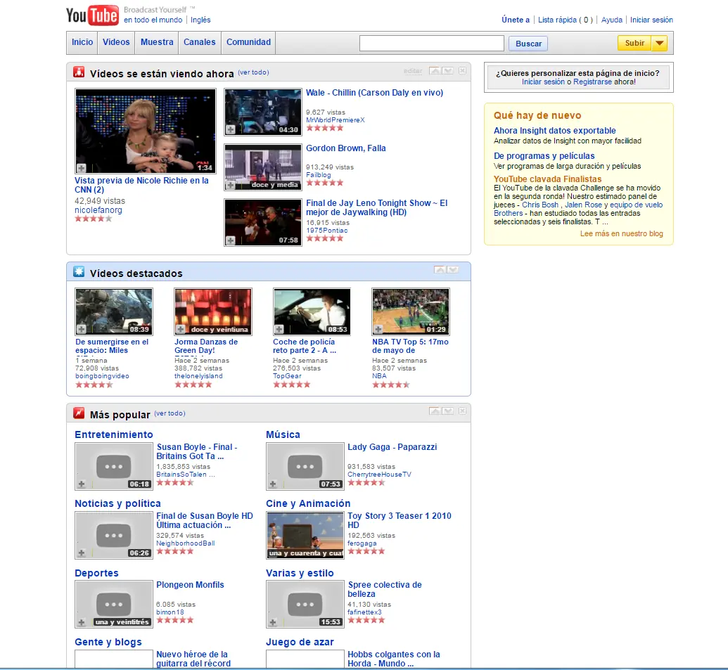Click 'ver todo' next to Más popular
This screenshot has height=670, width=728.
point(170,413)
